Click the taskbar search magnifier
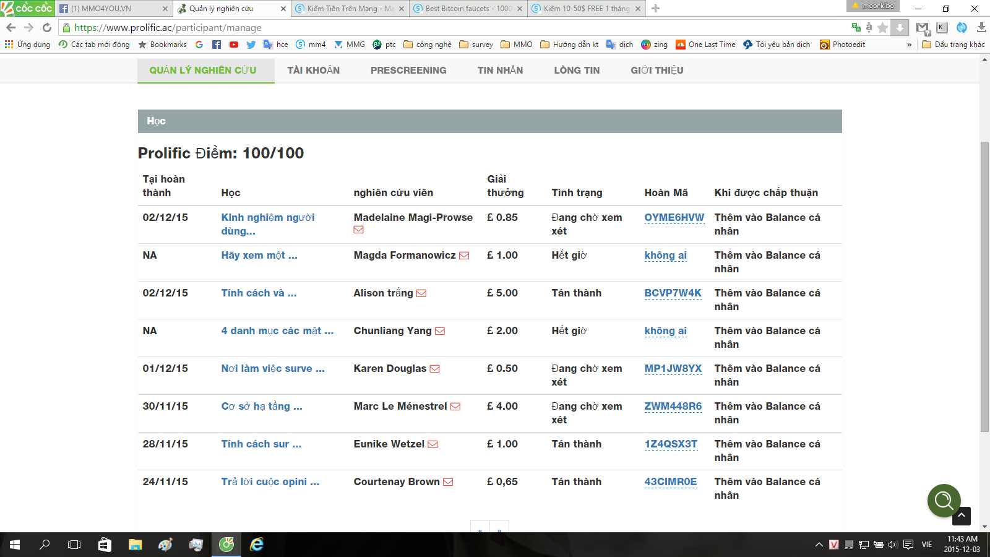Viewport: 990px width, 557px height. (x=45, y=545)
